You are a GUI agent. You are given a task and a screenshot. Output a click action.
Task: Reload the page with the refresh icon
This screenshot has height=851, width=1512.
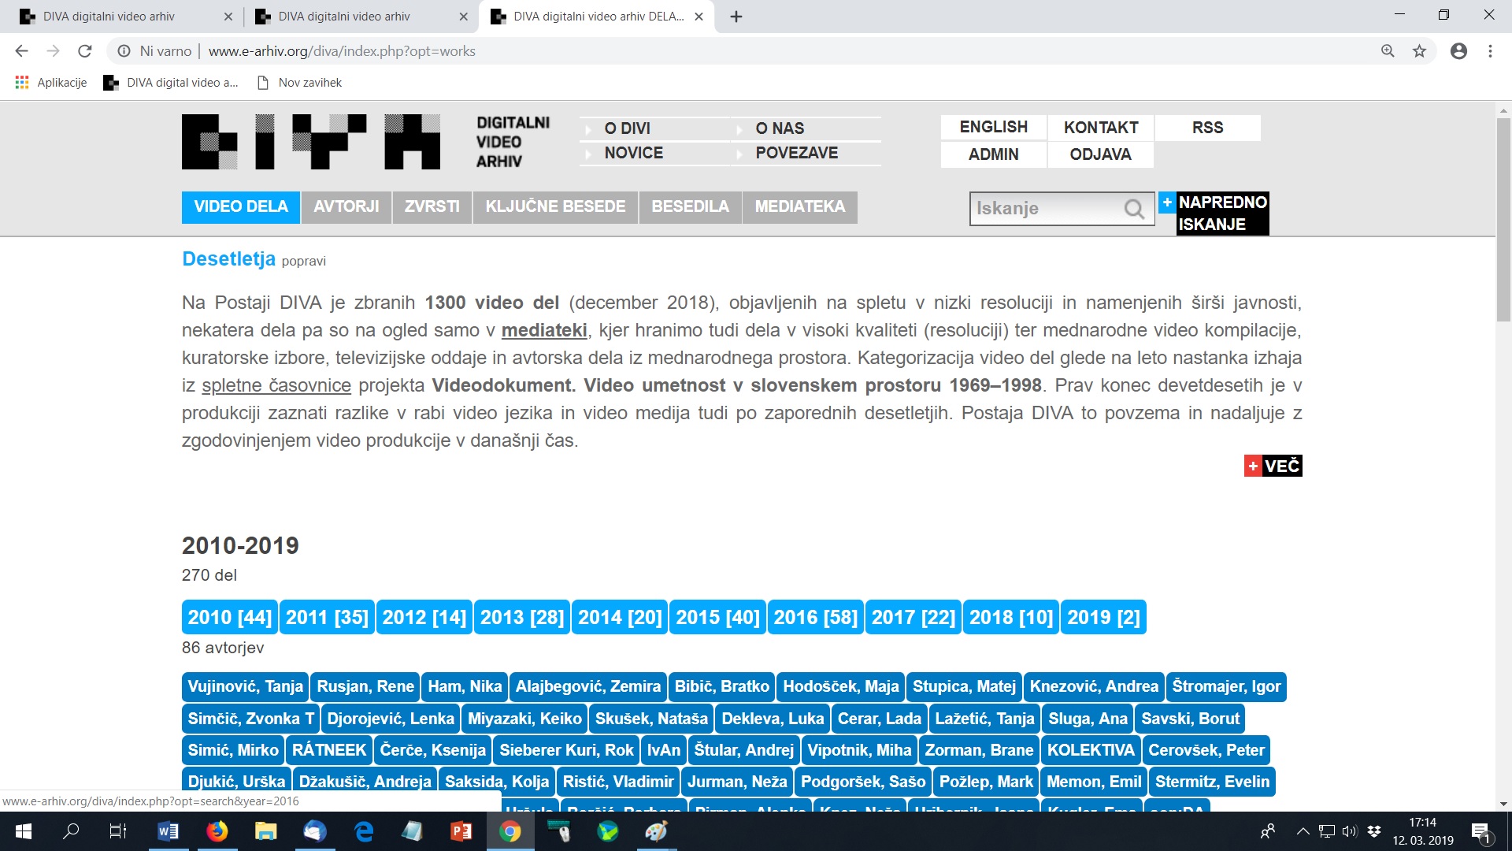[x=85, y=51]
